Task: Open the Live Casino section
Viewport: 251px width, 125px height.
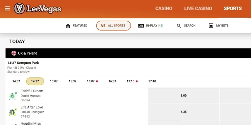Action: click(198, 8)
